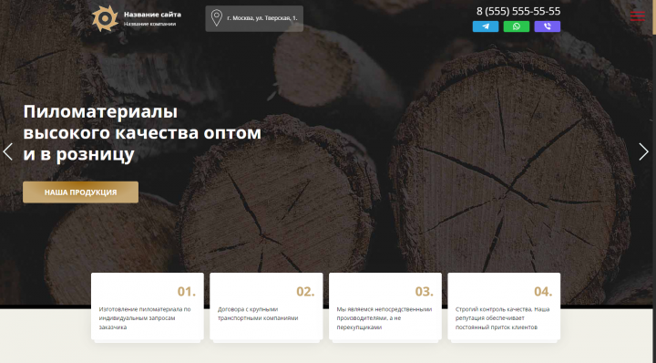Click the Название сайта title link
The width and height of the screenshot is (656, 363).
152,15
